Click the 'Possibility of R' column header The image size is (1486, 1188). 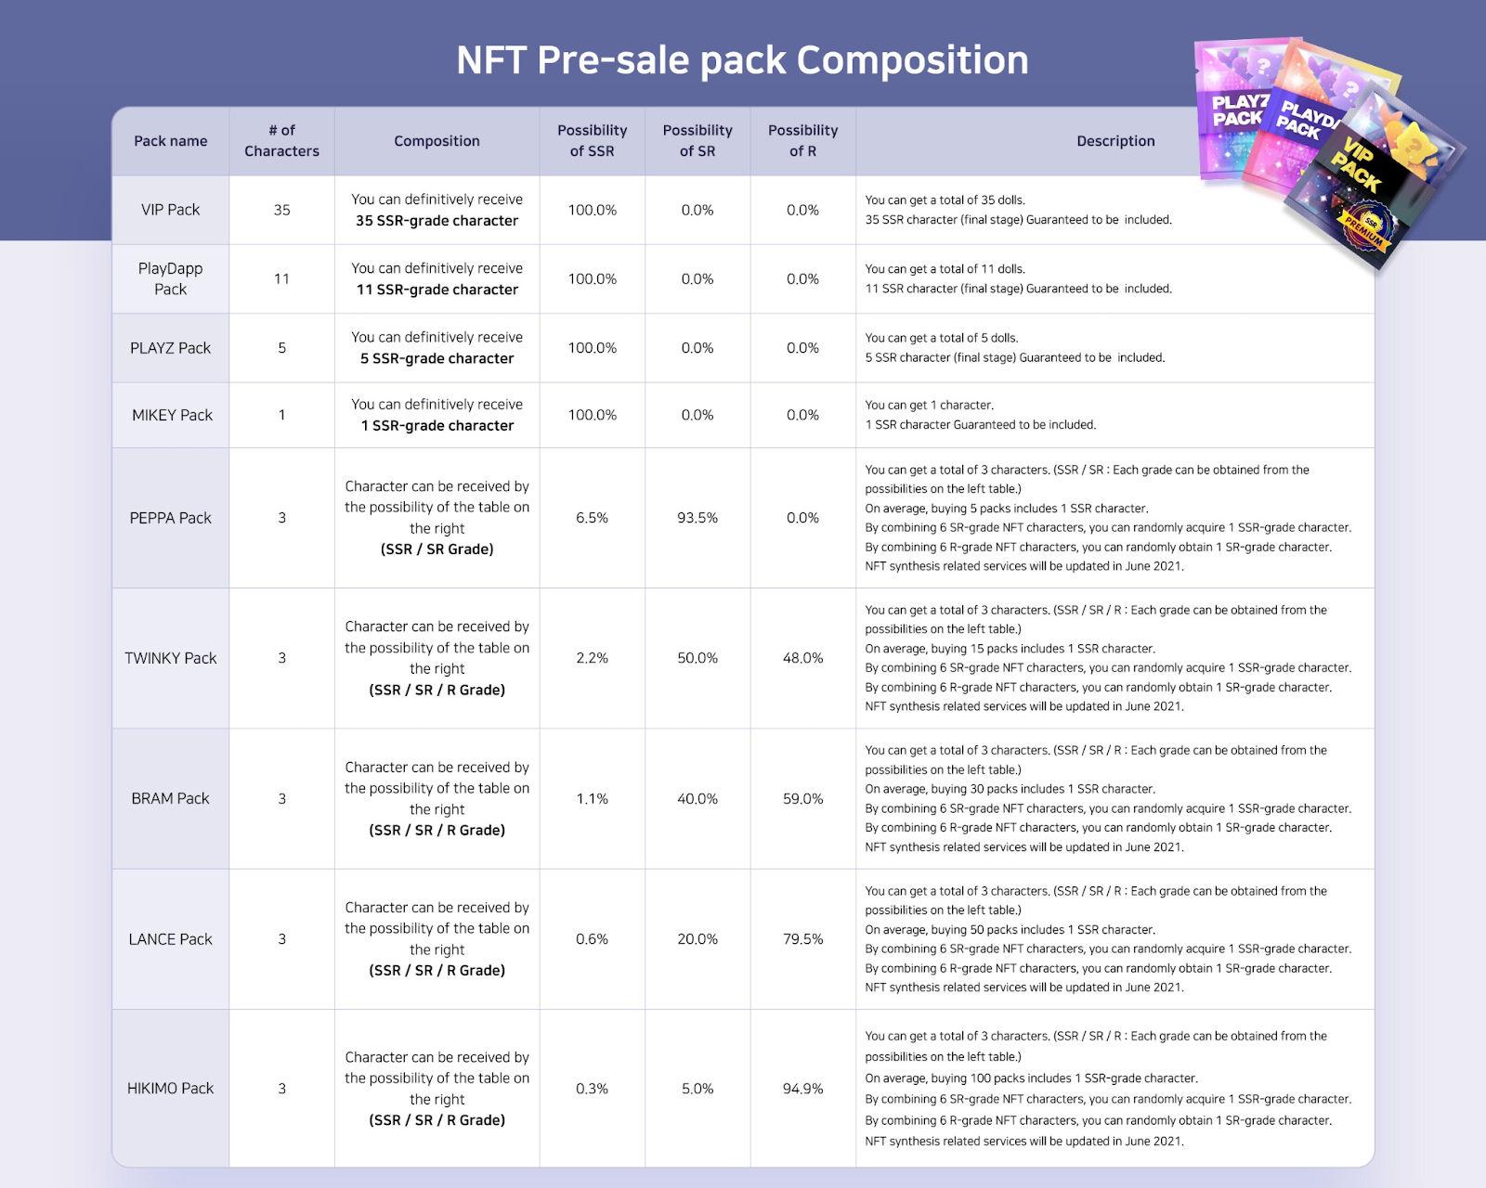coord(802,141)
